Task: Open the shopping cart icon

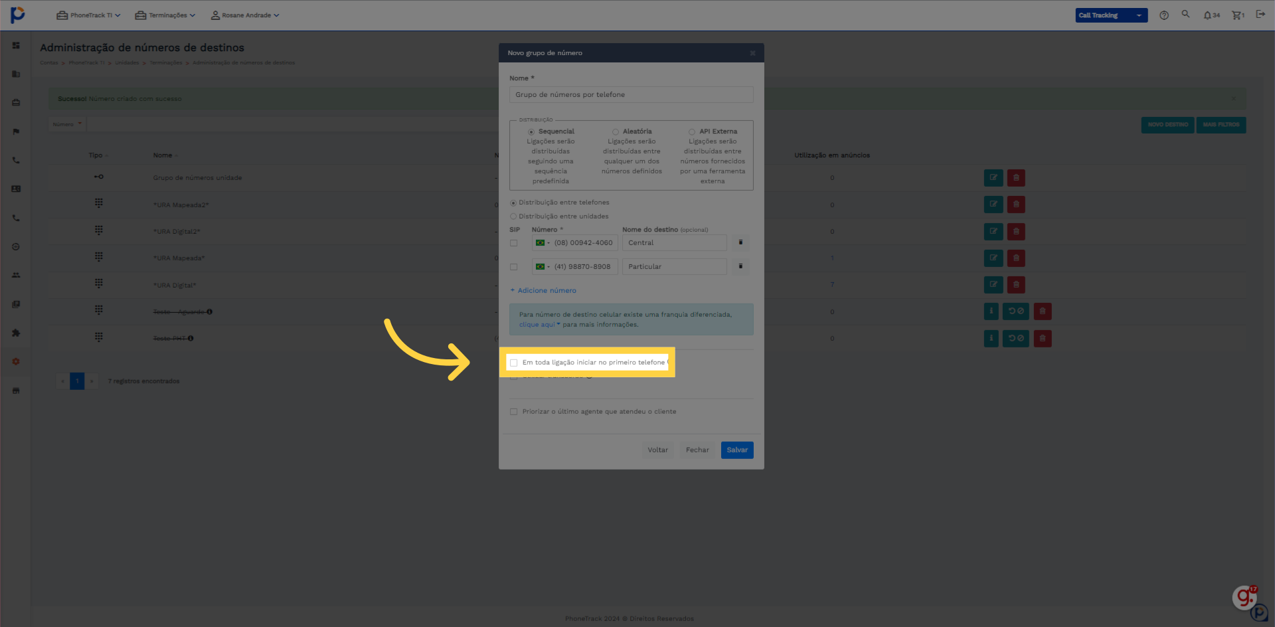Action: pyautogui.click(x=1237, y=15)
